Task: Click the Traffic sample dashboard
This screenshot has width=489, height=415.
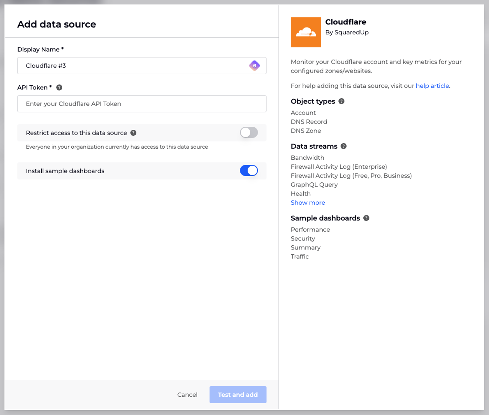Action: coord(300,256)
